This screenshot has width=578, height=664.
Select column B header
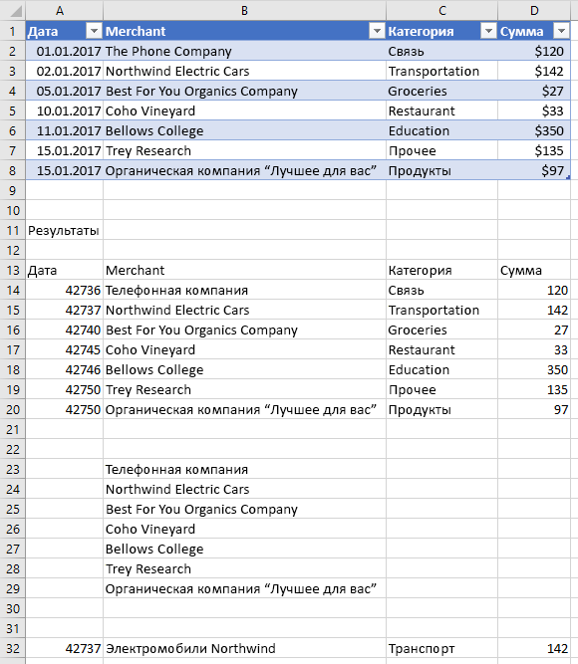[x=244, y=10]
